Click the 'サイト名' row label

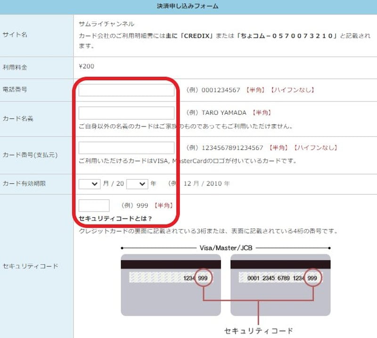15,34
